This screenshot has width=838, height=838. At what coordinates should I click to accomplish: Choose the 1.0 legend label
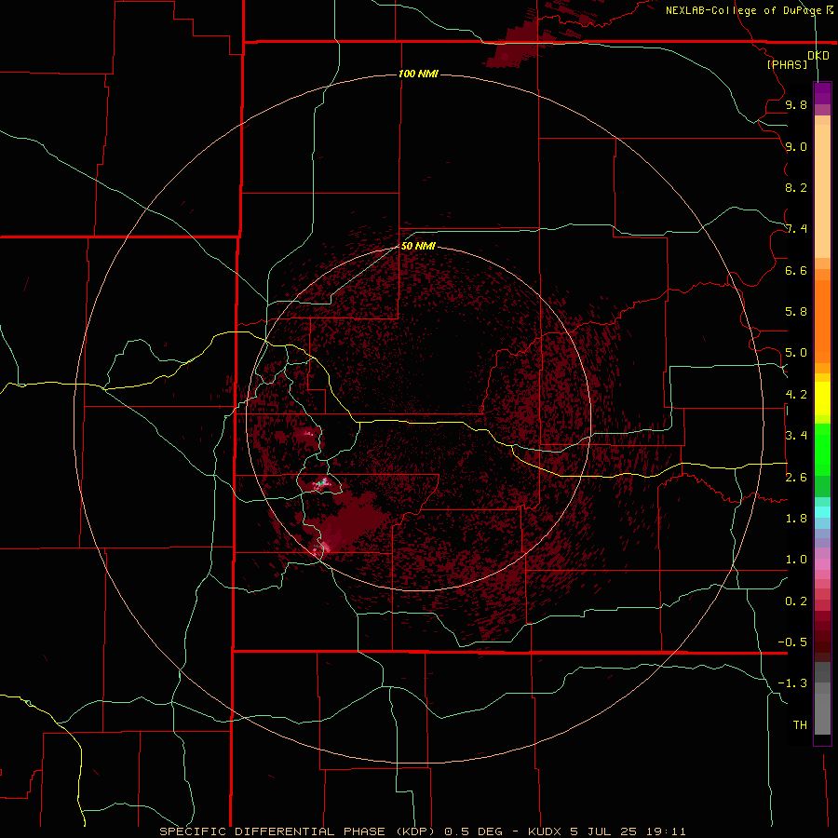[x=796, y=560]
